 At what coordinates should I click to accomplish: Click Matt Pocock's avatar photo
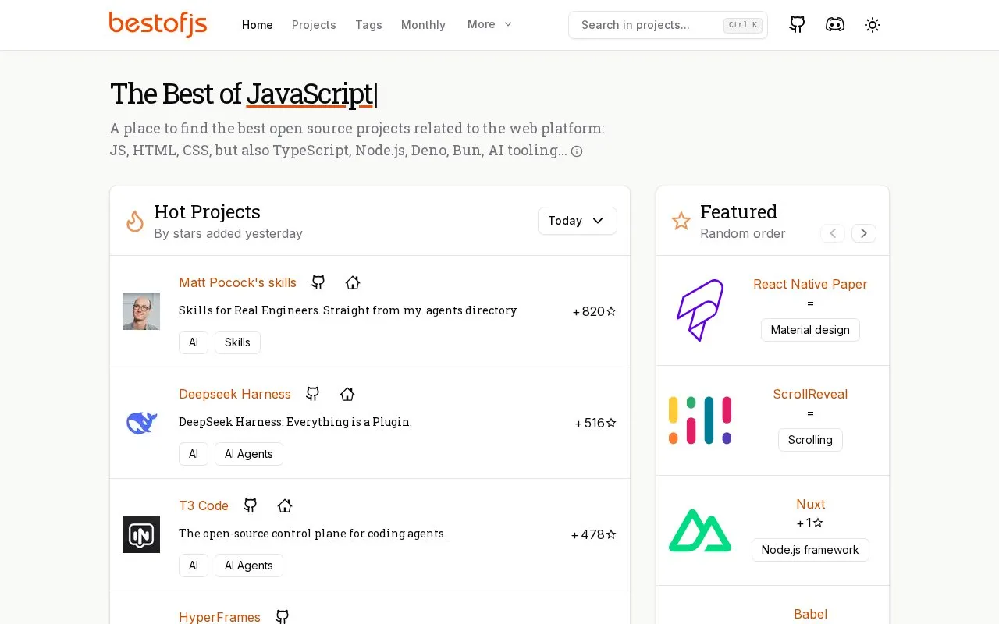click(141, 311)
